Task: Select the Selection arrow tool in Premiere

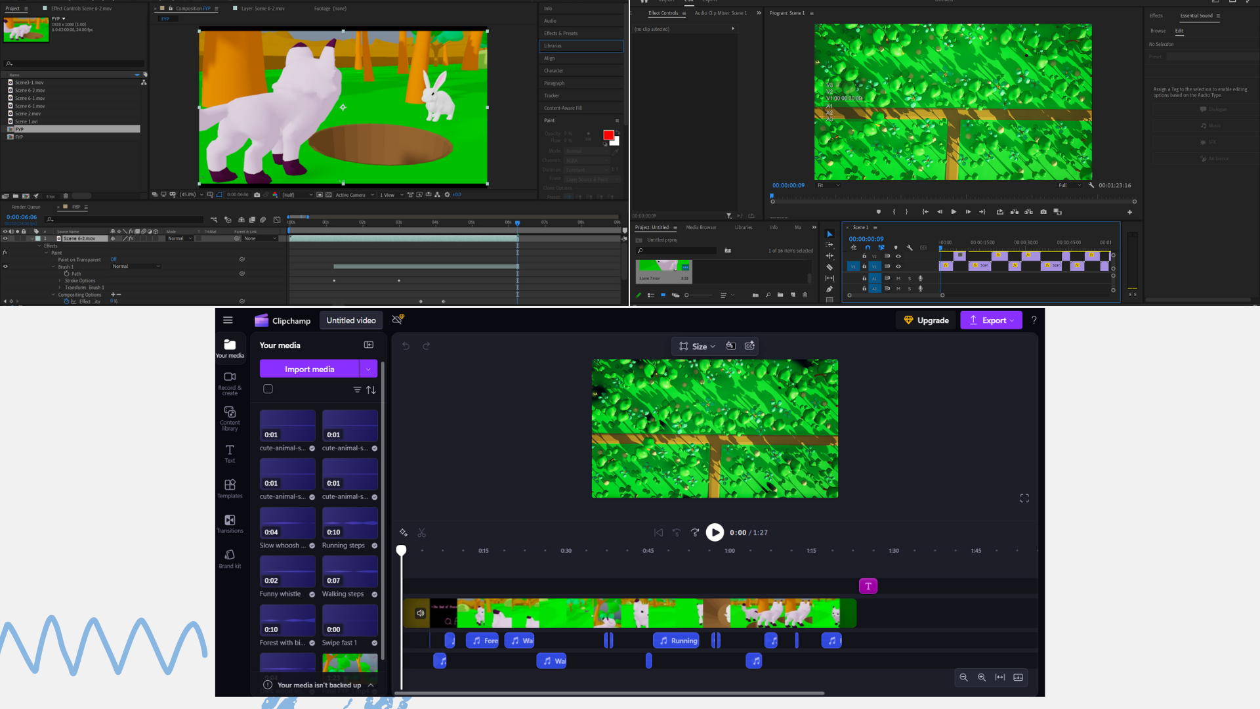Action: [x=829, y=234]
